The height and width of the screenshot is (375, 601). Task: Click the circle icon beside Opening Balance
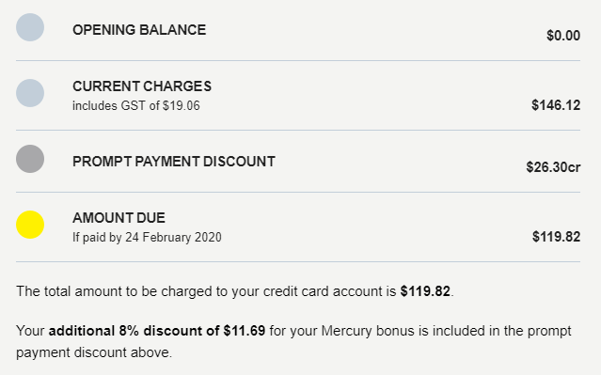coord(30,27)
